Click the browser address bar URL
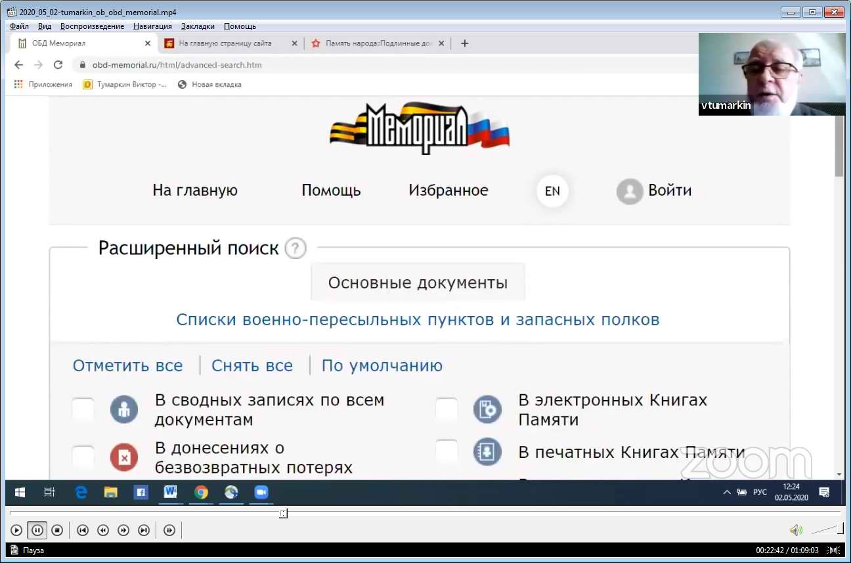851x563 pixels. tap(177, 65)
